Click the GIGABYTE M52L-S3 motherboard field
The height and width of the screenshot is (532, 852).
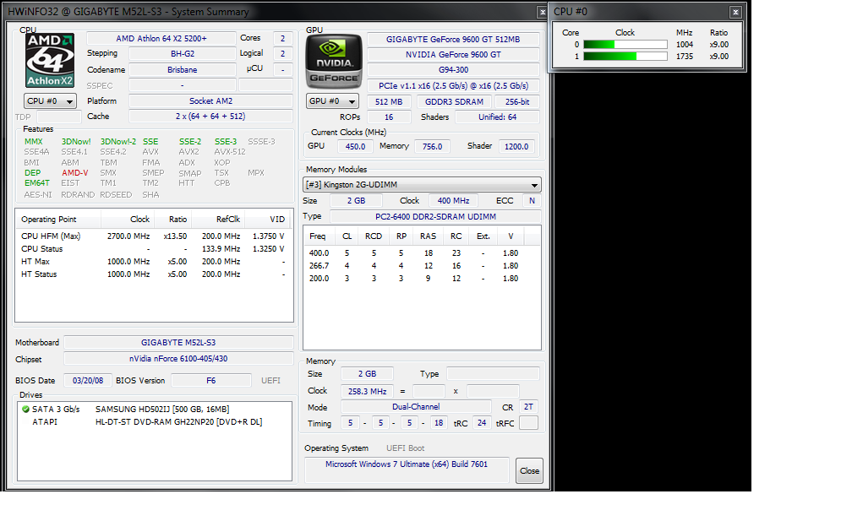(178, 343)
